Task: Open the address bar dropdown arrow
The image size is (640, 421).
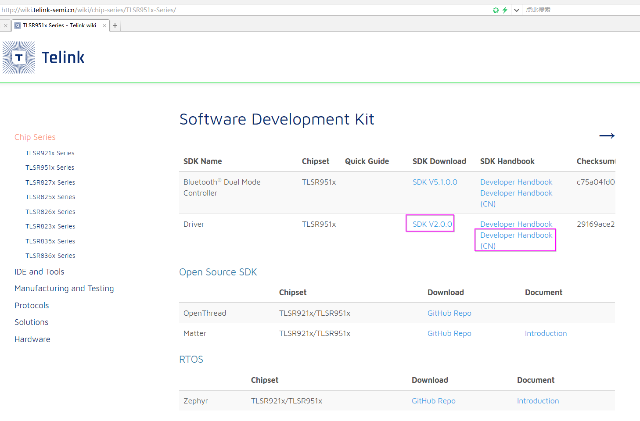Action: (x=517, y=10)
